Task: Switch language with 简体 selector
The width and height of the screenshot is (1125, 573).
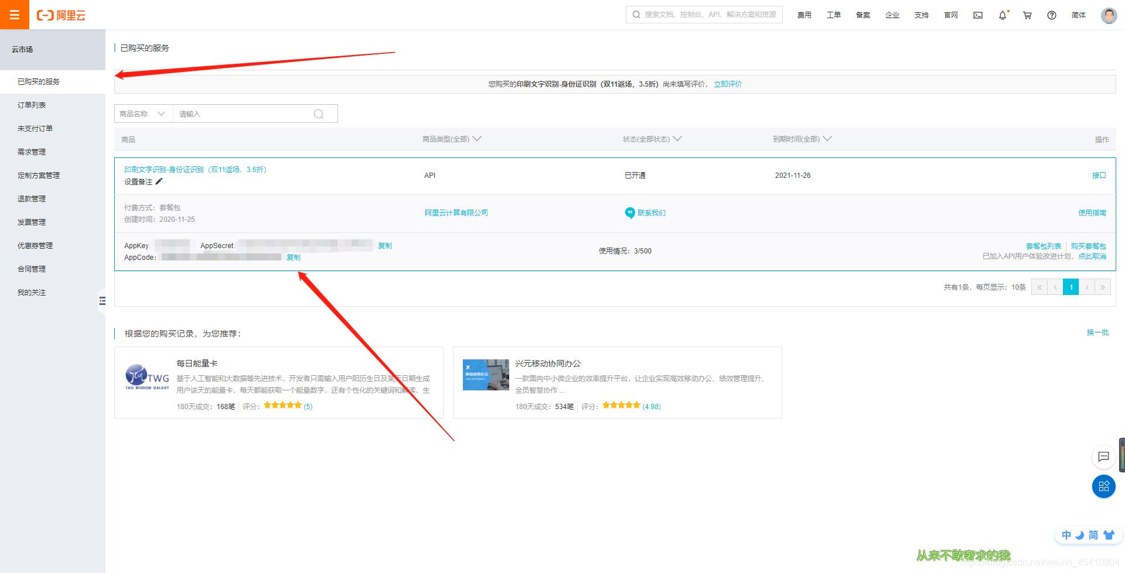Action: click(1079, 15)
